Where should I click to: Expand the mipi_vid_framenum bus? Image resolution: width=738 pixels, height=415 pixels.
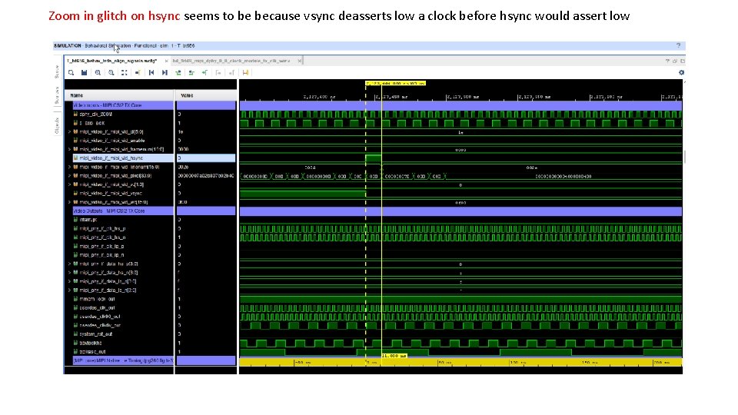coord(70,149)
